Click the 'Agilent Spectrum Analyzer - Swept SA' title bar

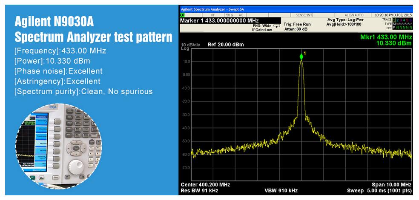pyautogui.click(x=296, y=9)
